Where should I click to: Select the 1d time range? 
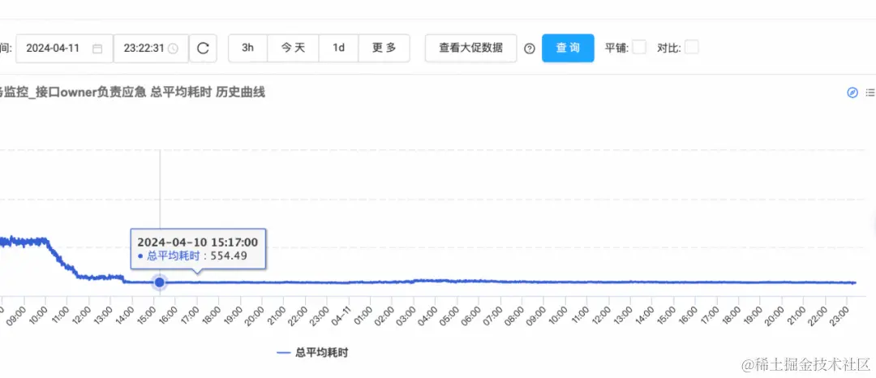click(x=338, y=48)
